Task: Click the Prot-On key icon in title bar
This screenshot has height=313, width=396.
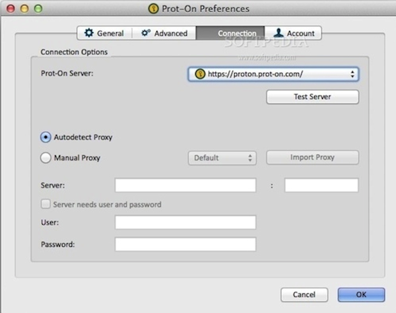Action: pyautogui.click(x=153, y=9)
